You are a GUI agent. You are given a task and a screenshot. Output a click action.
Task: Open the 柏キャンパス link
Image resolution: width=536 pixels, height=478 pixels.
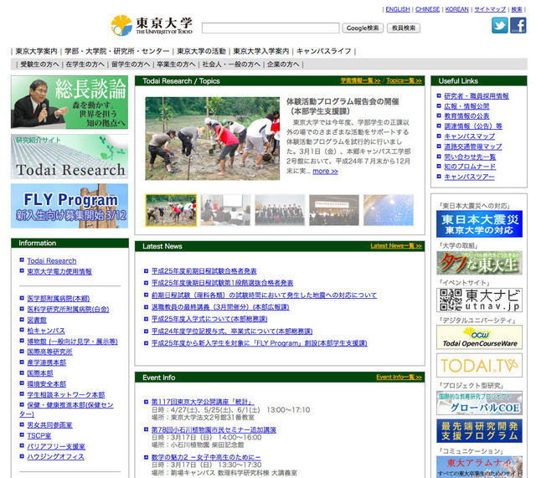[46, 331]
